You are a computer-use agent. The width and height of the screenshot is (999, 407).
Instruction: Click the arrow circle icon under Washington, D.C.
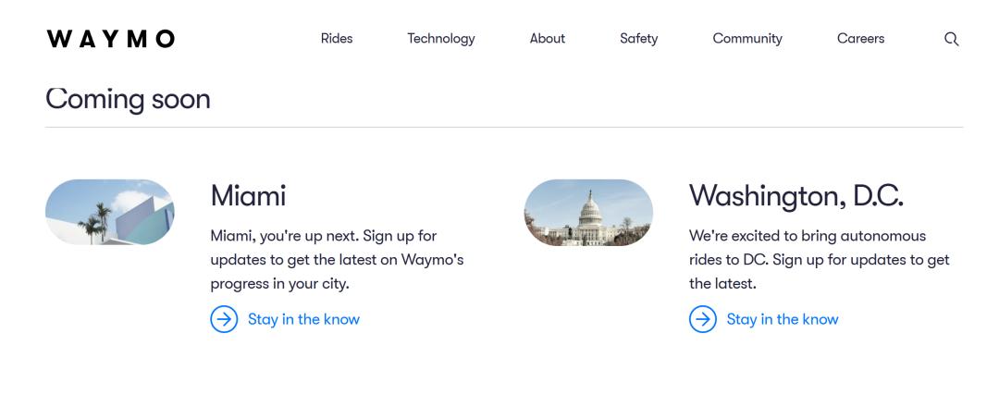(x=703, y=319)
